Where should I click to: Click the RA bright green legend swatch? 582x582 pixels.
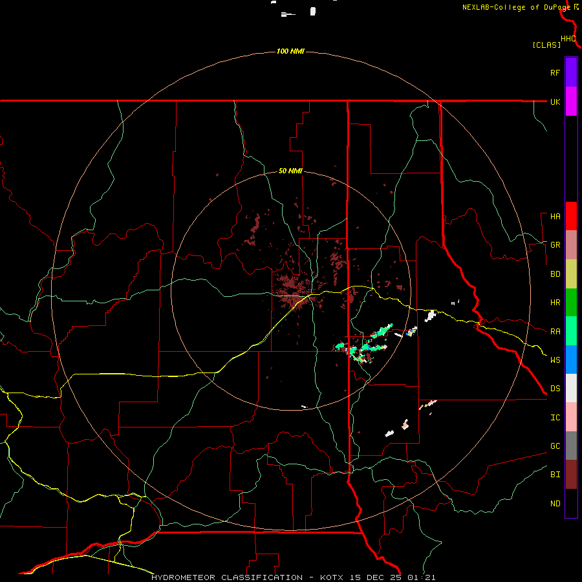[571, 330]
